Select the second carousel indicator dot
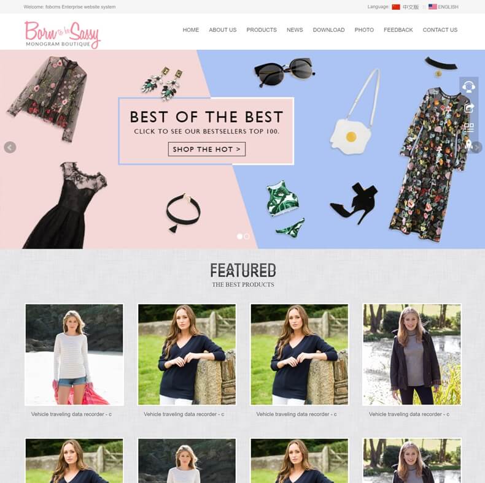This screenshot has width=485, height=483. click(x=247, y=237)
